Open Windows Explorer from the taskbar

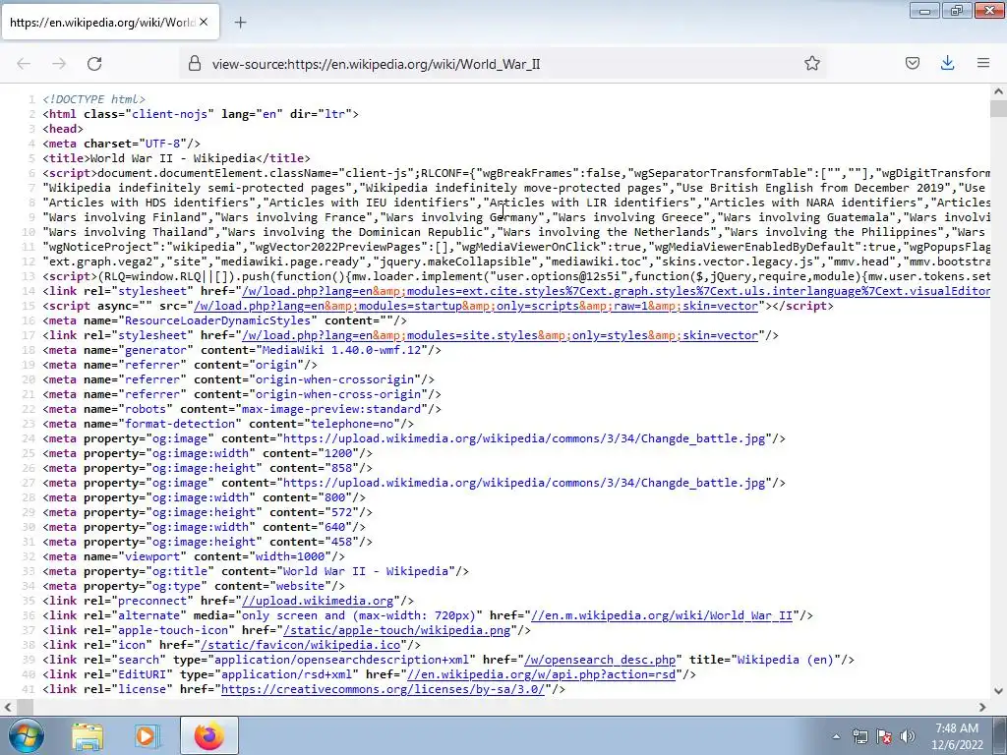[x=88, y=736]
